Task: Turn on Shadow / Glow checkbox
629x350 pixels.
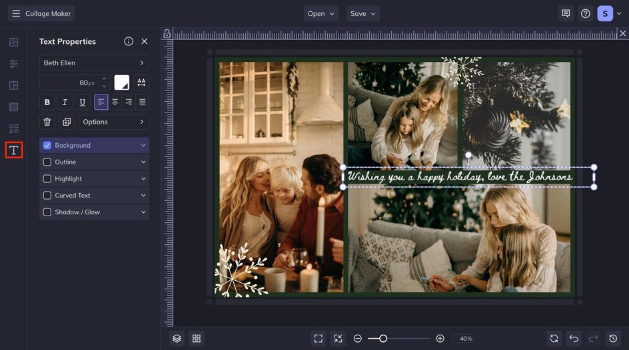Action: (47, 212)
